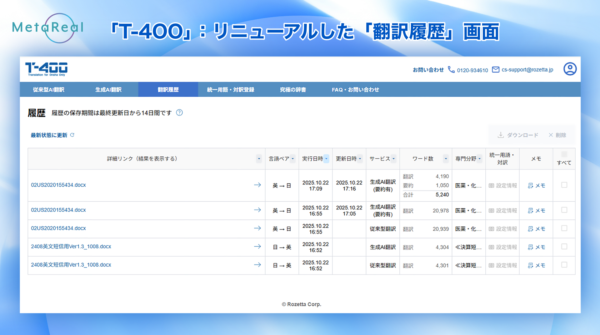The image size is (600, 335).
Task: Open the メモ icon in the first row
Action: point(530,185)
